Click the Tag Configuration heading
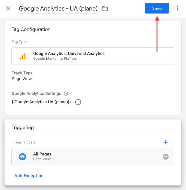 pyautogui.click(x=31, y=29)
